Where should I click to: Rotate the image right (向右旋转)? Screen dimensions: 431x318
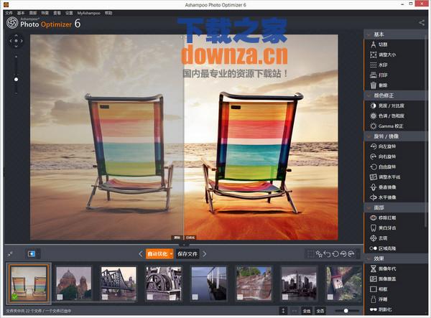click(x=383, y=156)
